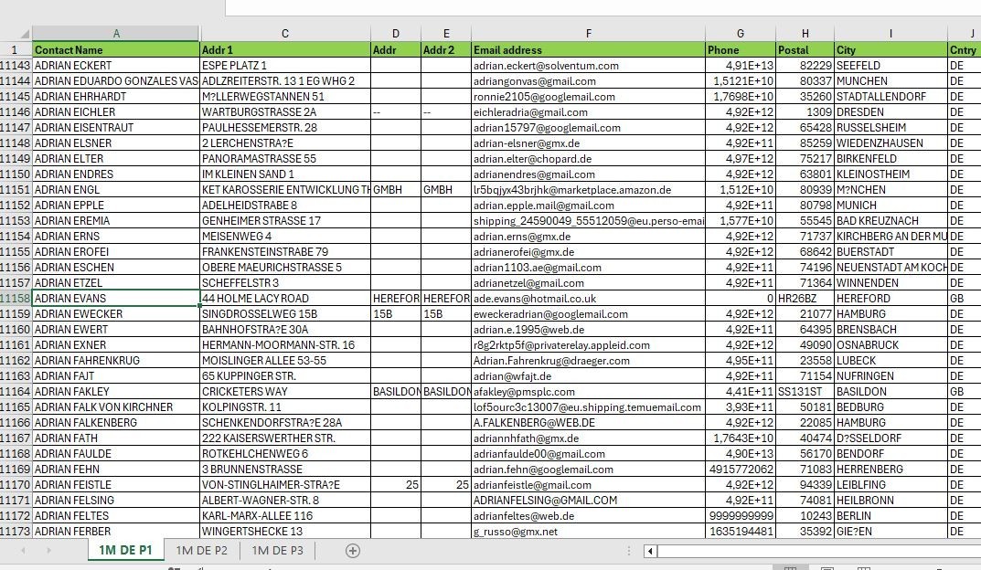Image resolution: width=981 pixels, height=570 pixels.
Task: Select column G header
Action: [x=741, y=34]
